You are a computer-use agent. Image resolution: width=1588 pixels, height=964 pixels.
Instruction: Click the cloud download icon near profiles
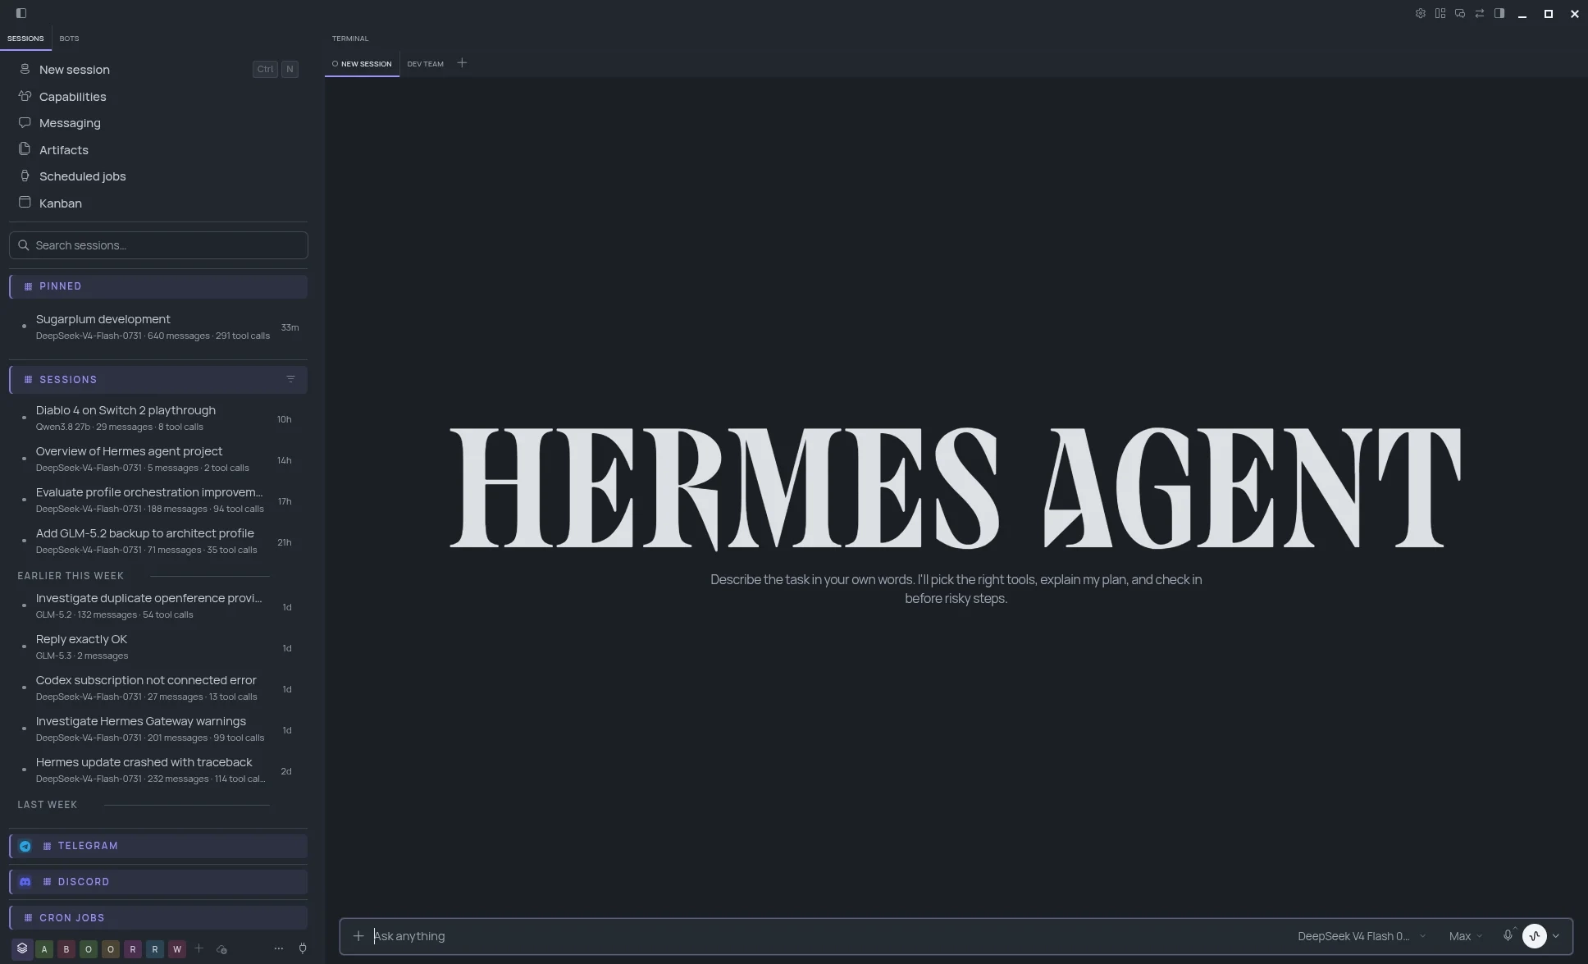221,949
